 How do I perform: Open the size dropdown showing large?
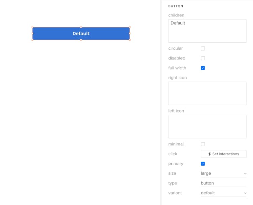223,173
